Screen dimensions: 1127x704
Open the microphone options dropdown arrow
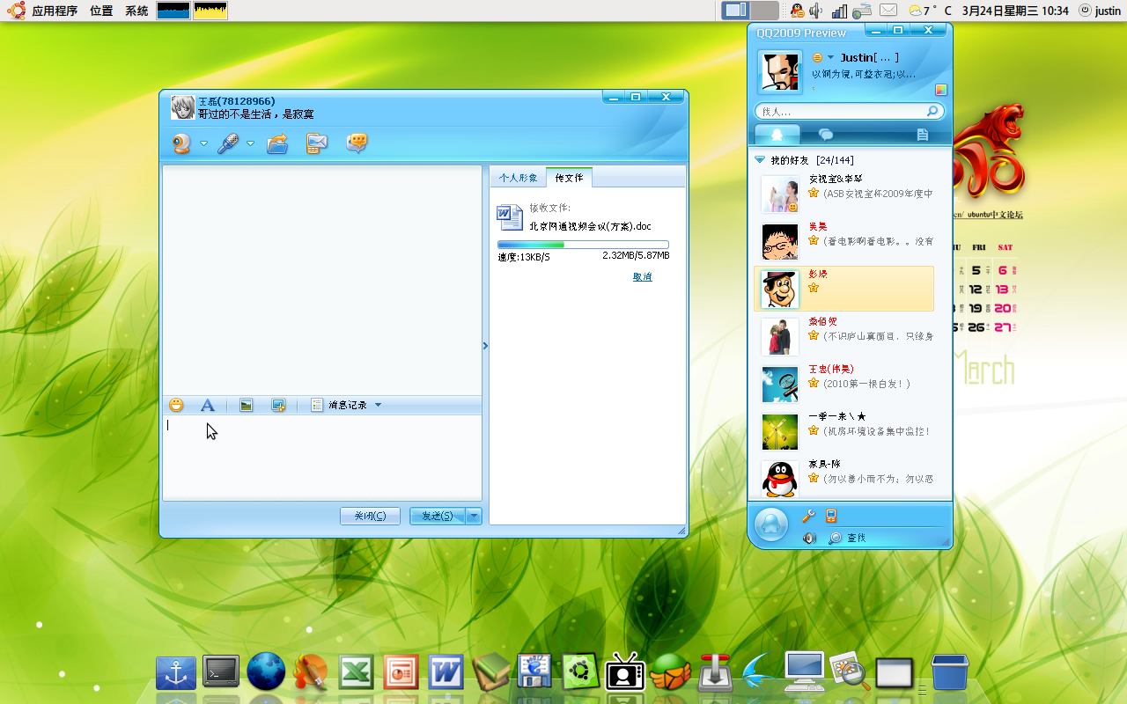(251, 143)
